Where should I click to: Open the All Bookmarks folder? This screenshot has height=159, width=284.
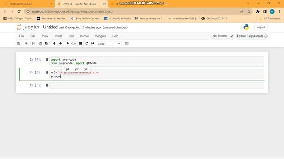pos(270,19)
